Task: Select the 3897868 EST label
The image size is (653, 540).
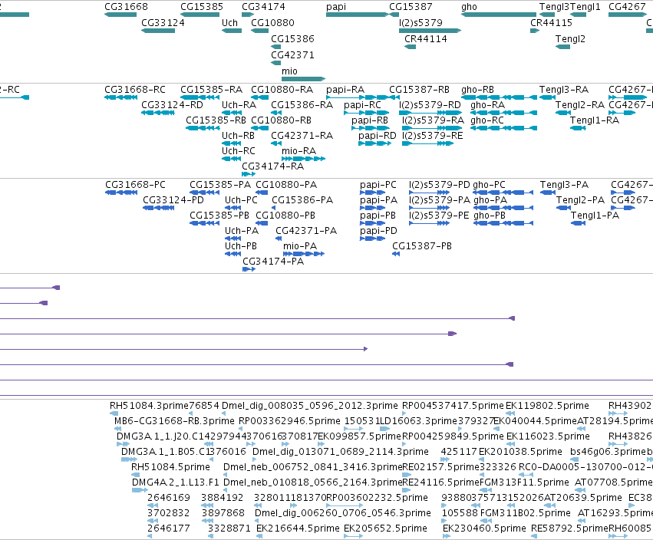Action: click(223, 513)
